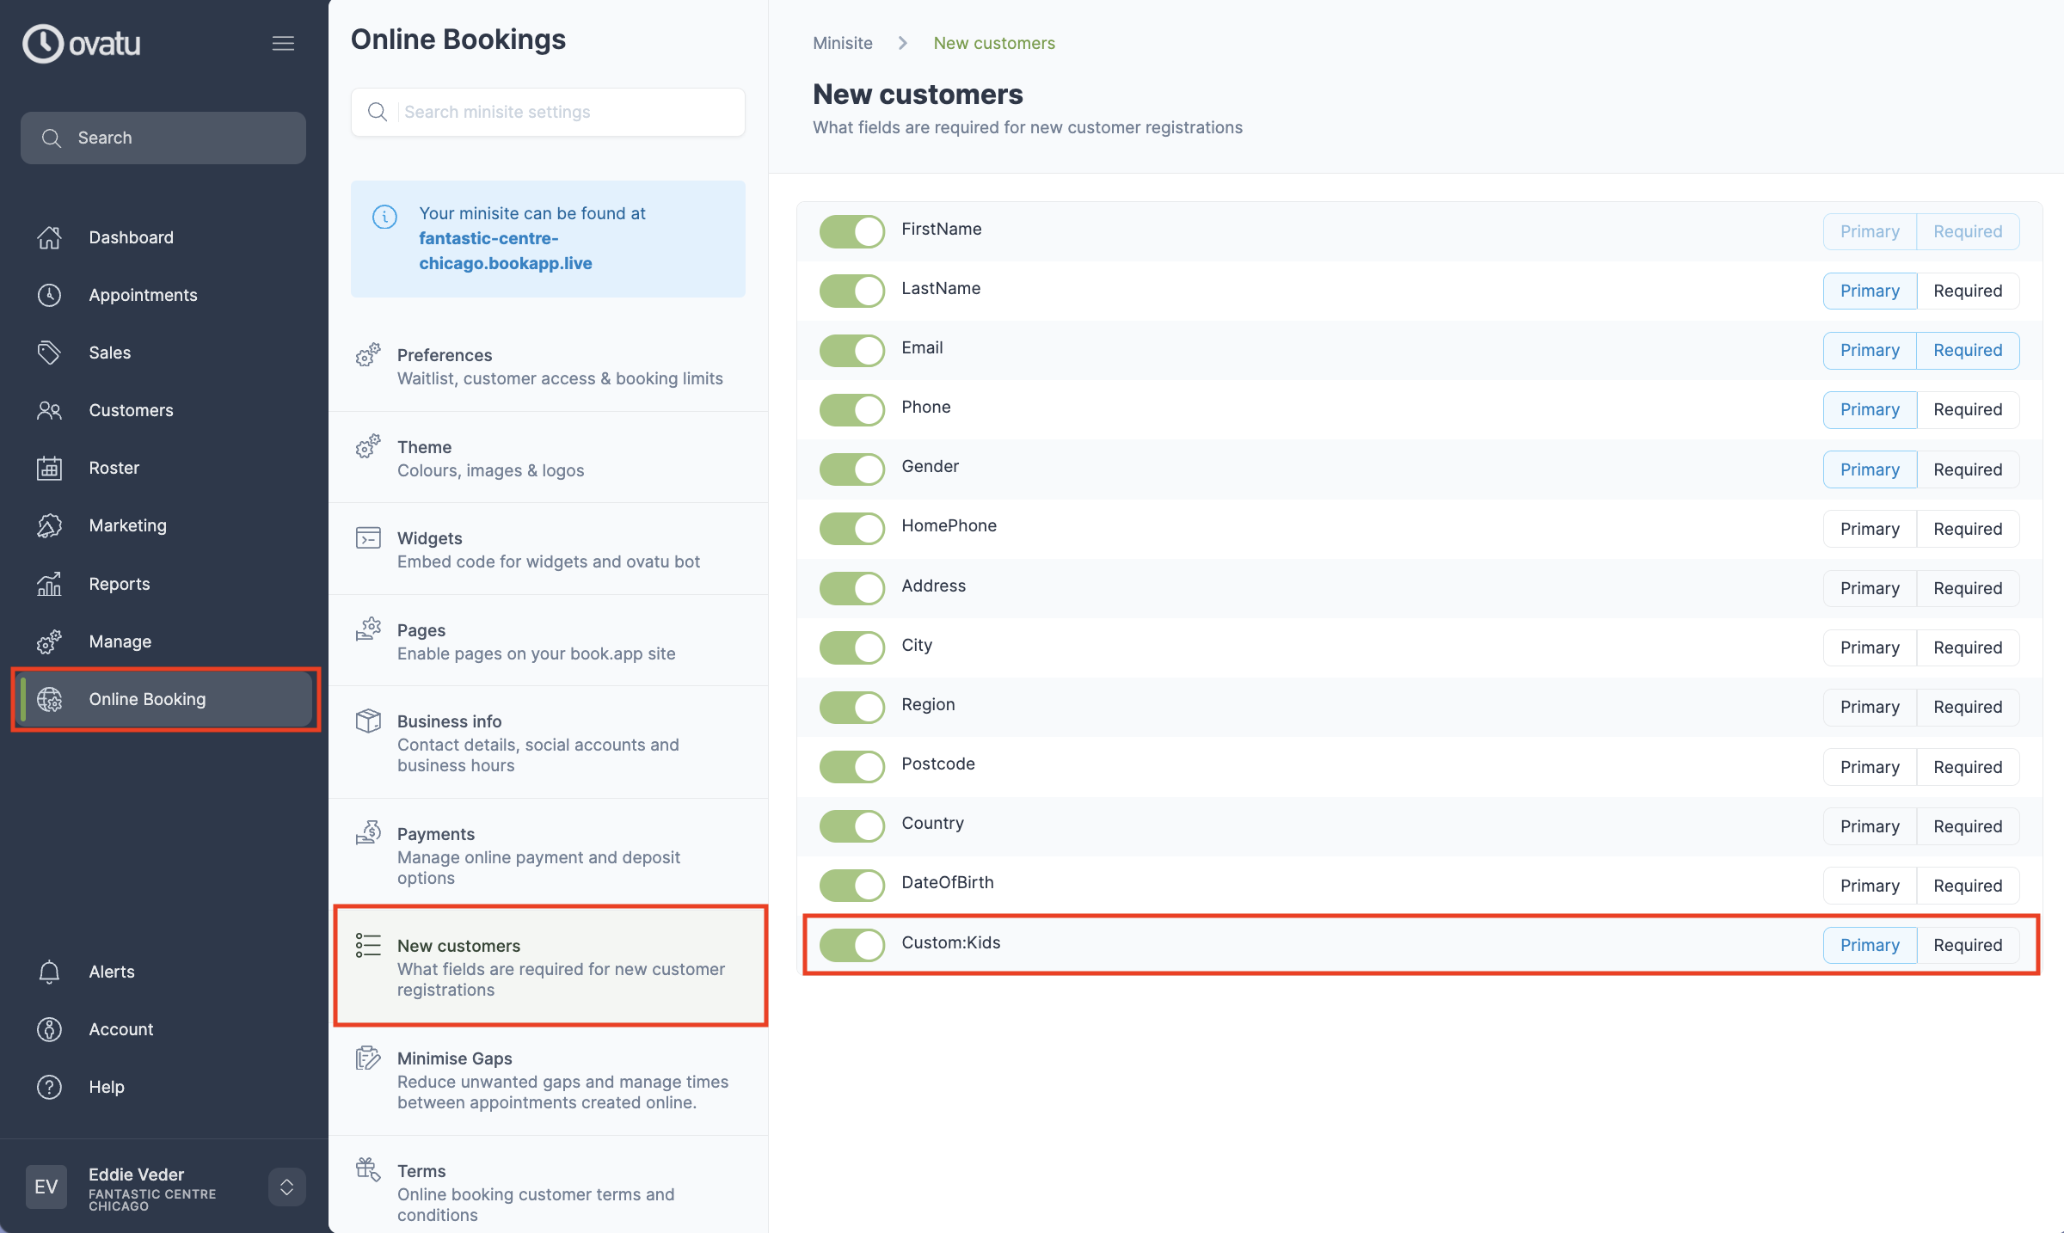This screenshot has width=2064, height=1233.
Task: Open the Roster calendar icon
Action: click(x=49, y=468)
